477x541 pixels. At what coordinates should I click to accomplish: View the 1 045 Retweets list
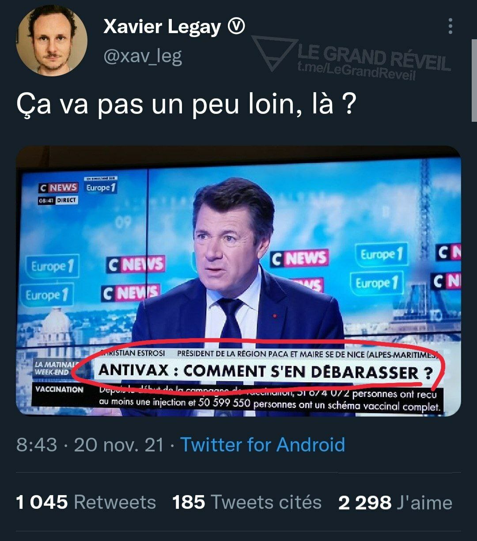[86, 503]
